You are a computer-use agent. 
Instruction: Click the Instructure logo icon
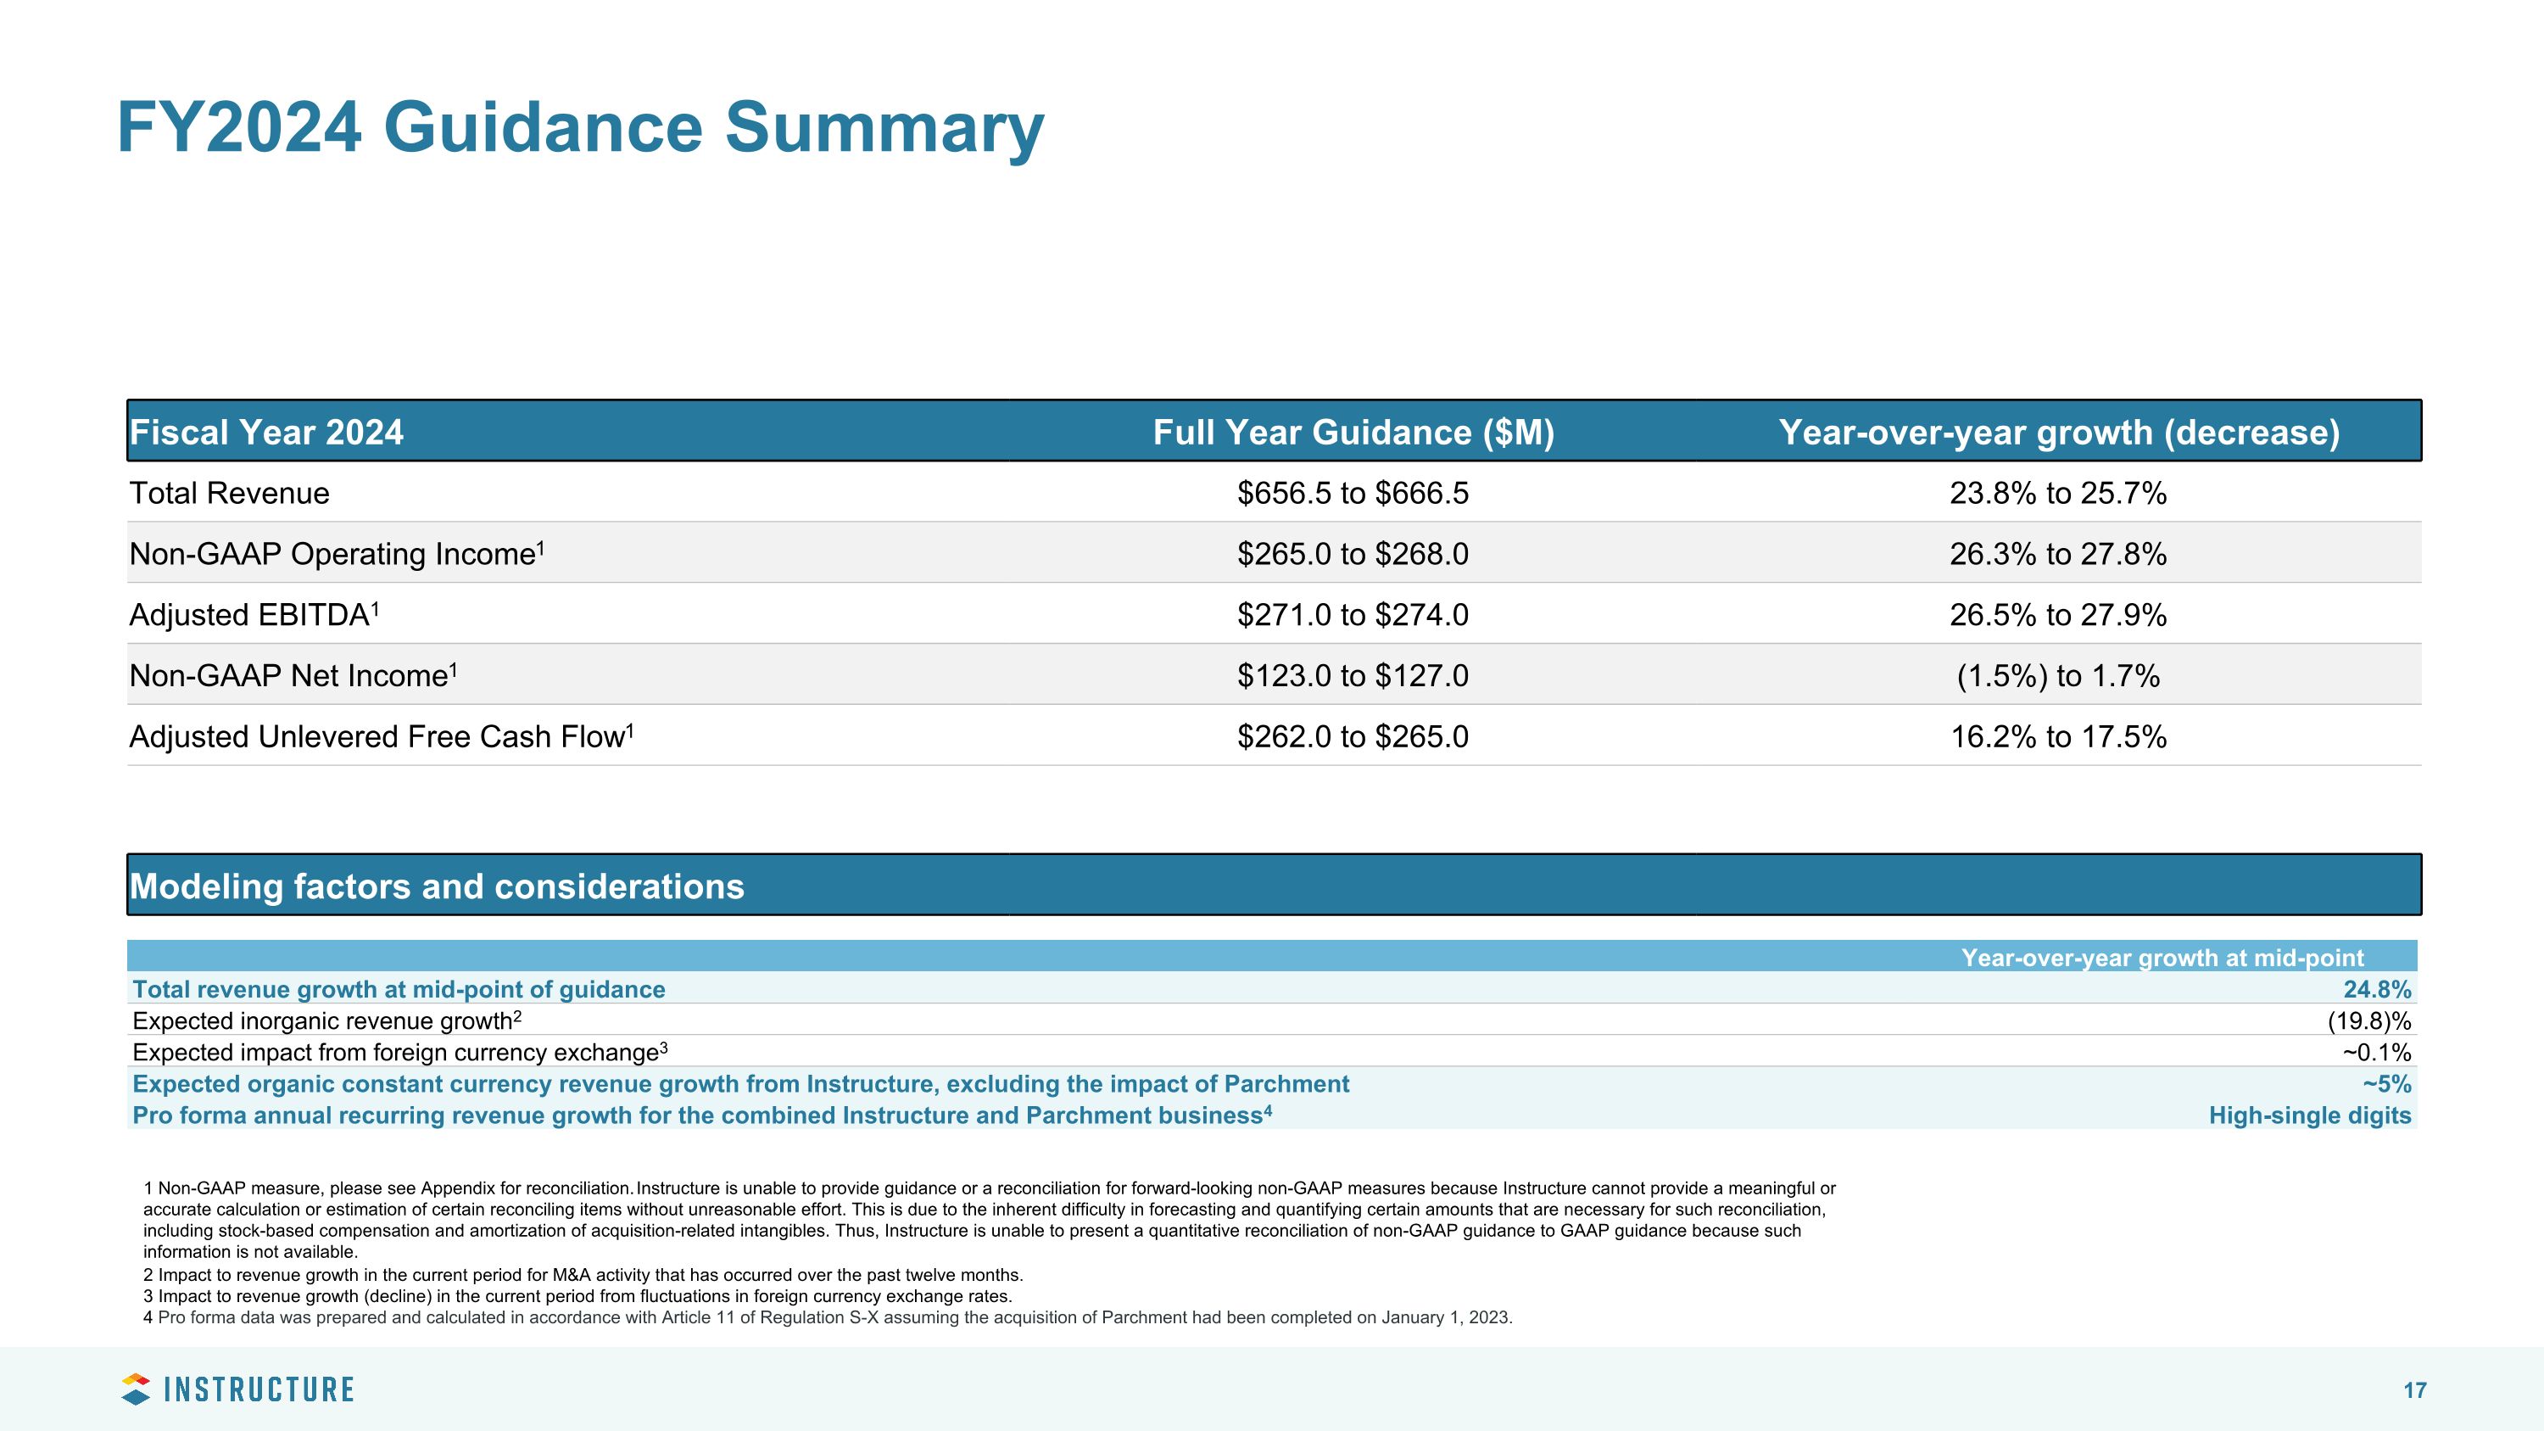(x=136, y=1389)
